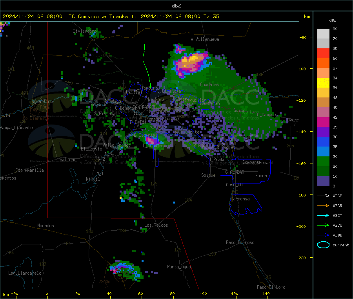
Task: Click the 'Salinas' map label
Action: 68,160
